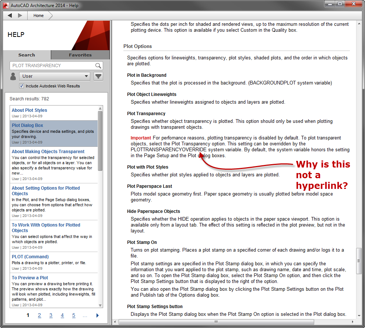This screenshot has width=365, height=328.
Task: Click the next results page arrow
Action: tap(97, 315)
